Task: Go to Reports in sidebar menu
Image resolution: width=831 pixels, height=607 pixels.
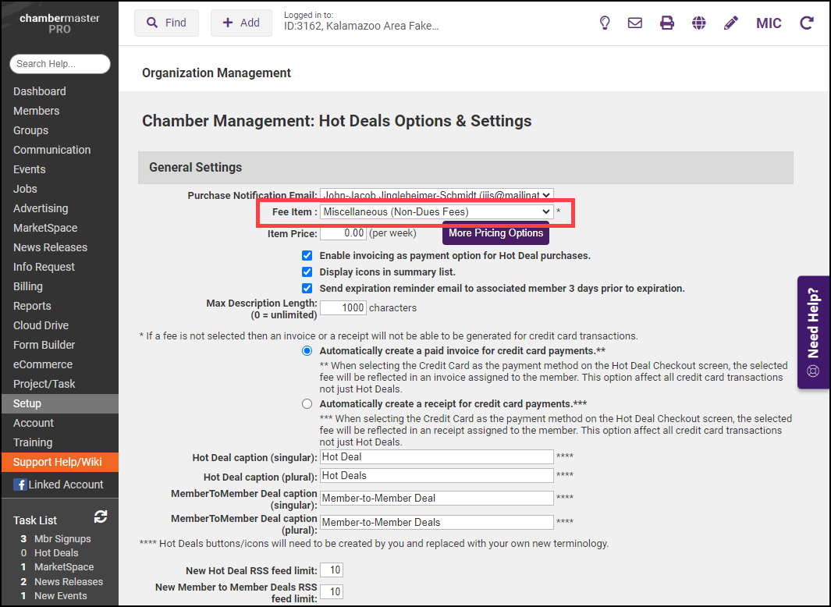Action: point(32,306)
